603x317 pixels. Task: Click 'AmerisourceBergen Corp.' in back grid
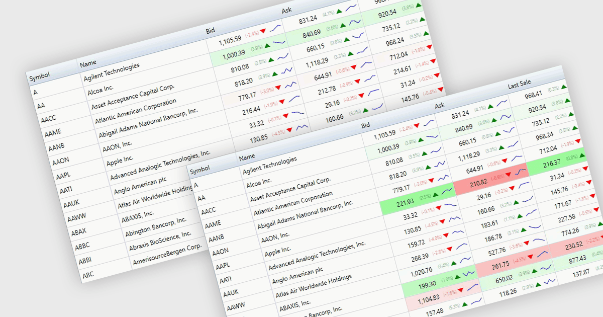pyautogui.click(x=167, y=254)
